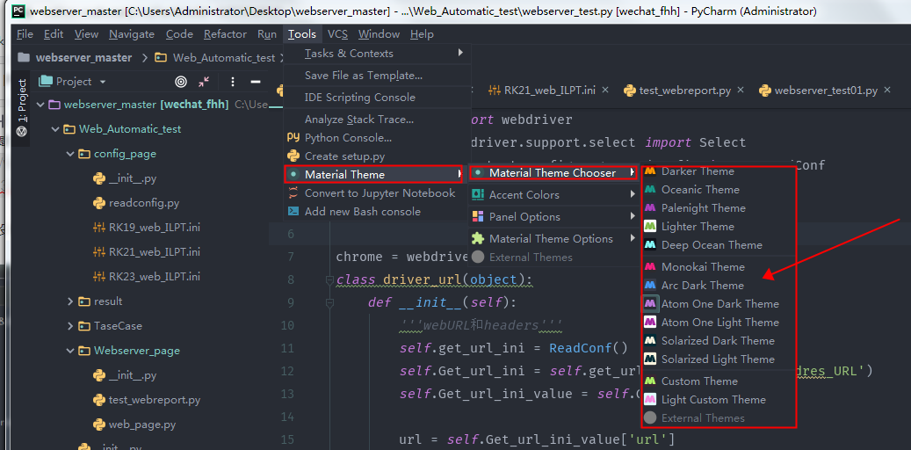Hide the Project panel with minus icon
Viewport: 911px width, 450px height.
point(255,82)
